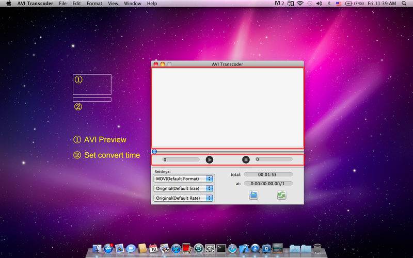Click the total duration value 00:01:53
The width and height of the screenshot is (413, 258).
268,174
